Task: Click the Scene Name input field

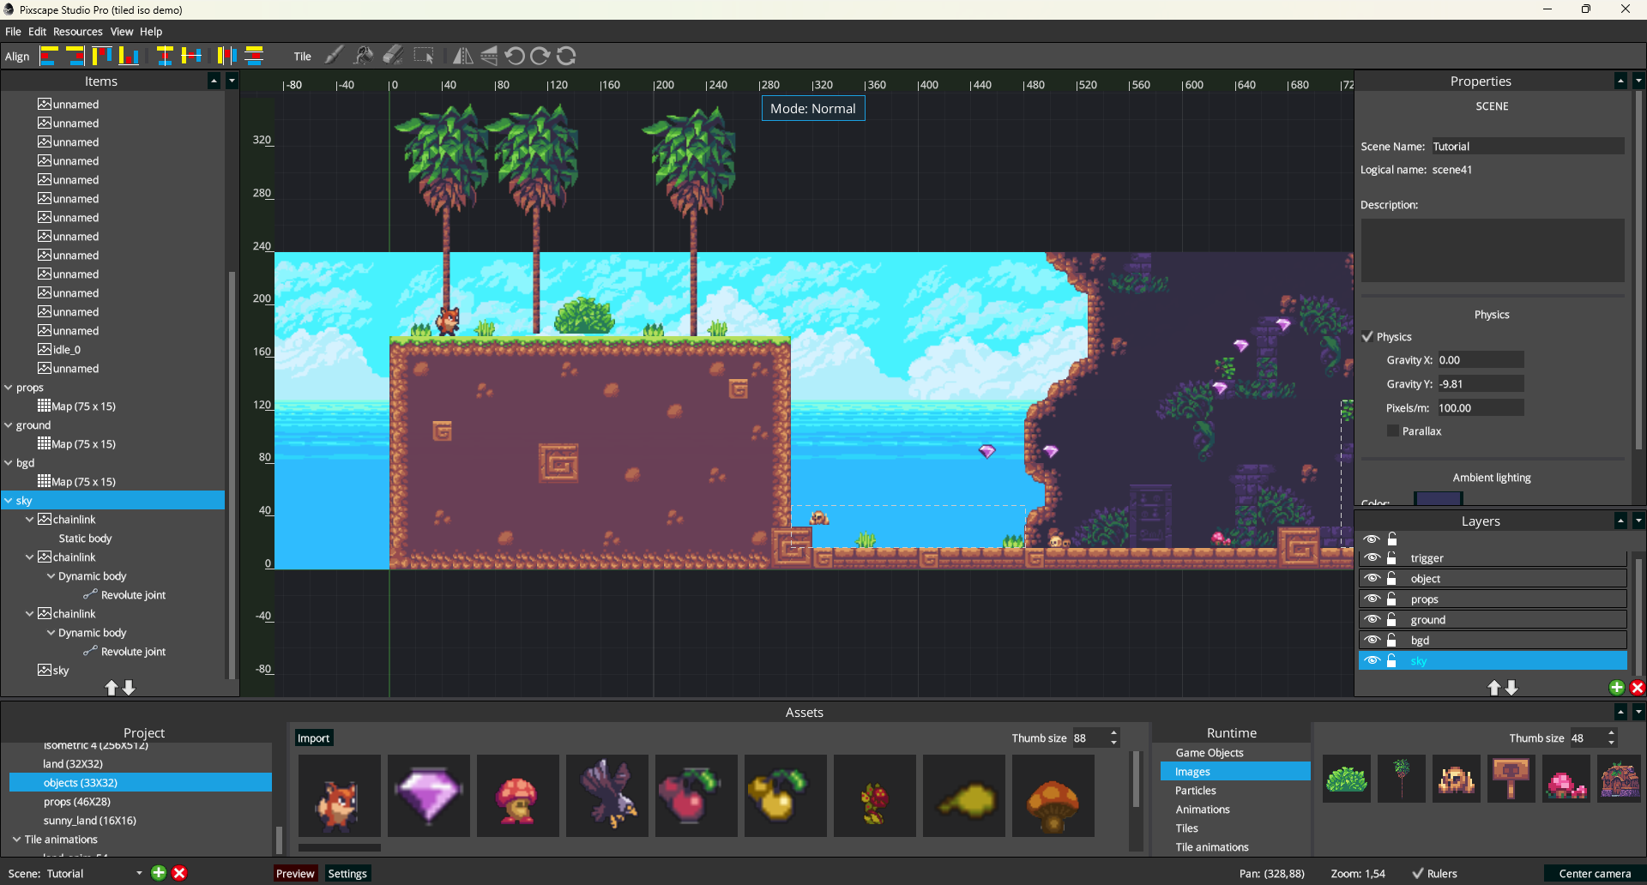Action: [x=1527, y=147]
